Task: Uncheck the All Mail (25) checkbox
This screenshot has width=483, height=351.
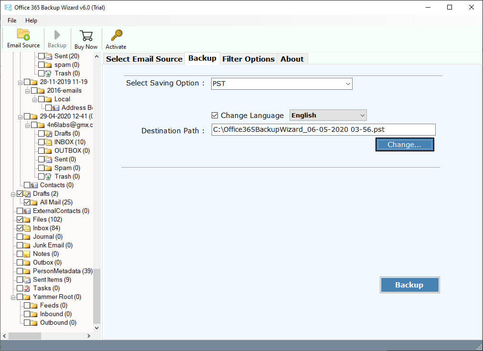Action: coord(27,202)
